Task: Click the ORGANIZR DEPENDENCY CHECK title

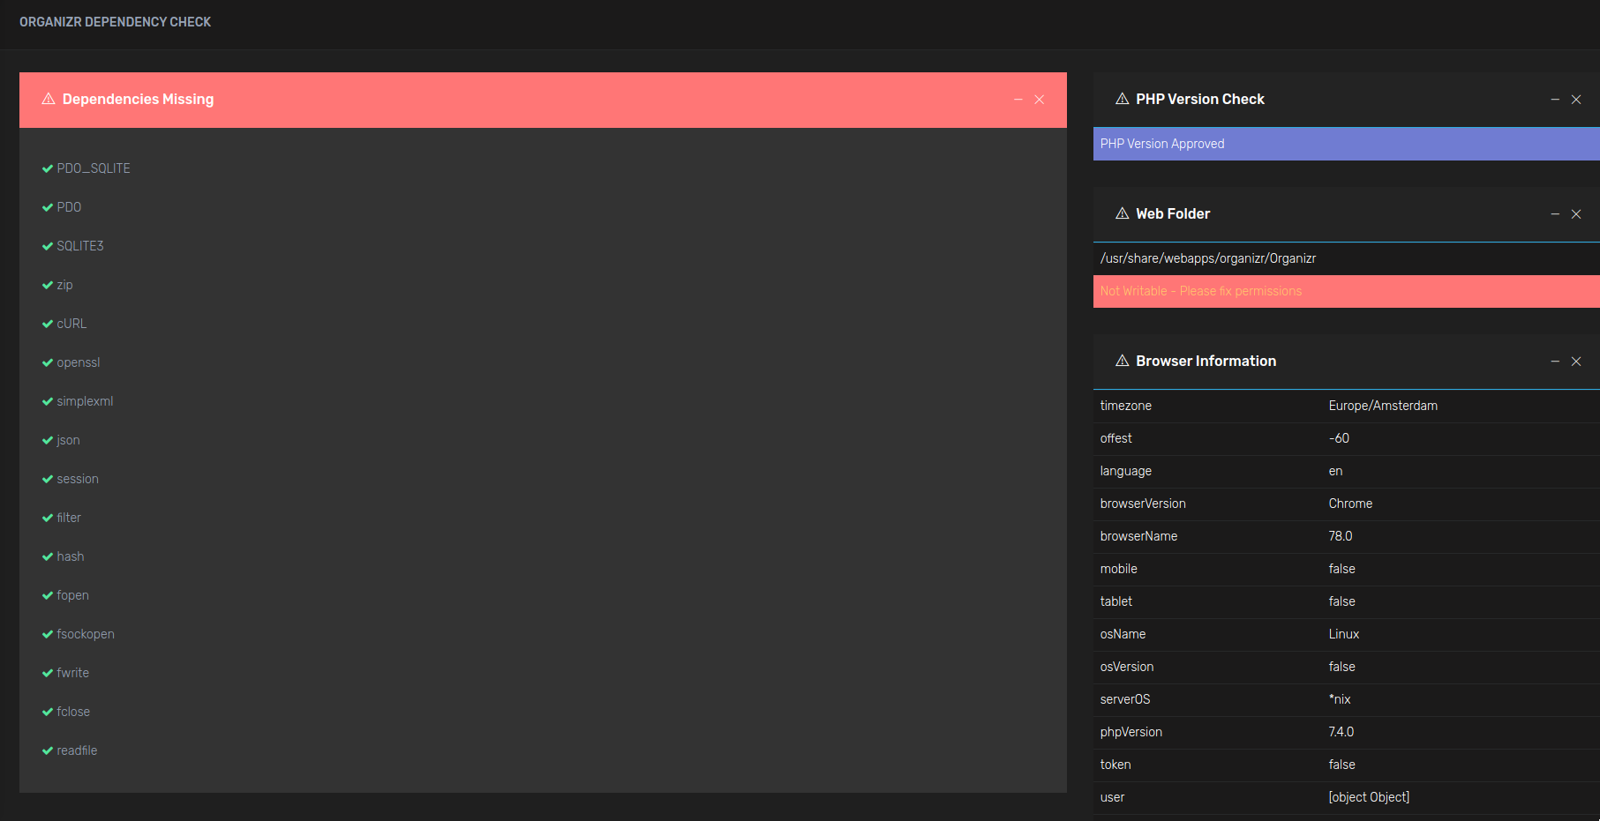Action: tap(115, 21)
